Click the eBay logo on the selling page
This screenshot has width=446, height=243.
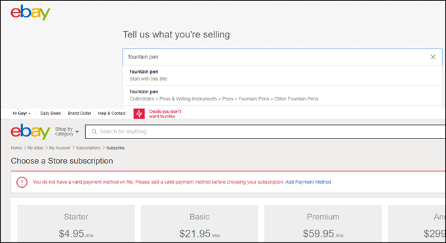click(30, 13)
